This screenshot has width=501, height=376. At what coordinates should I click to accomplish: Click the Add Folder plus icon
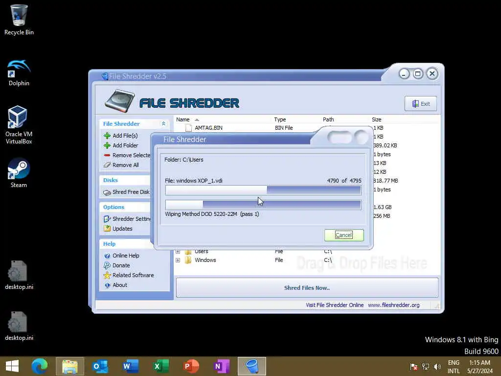[107, 145]
